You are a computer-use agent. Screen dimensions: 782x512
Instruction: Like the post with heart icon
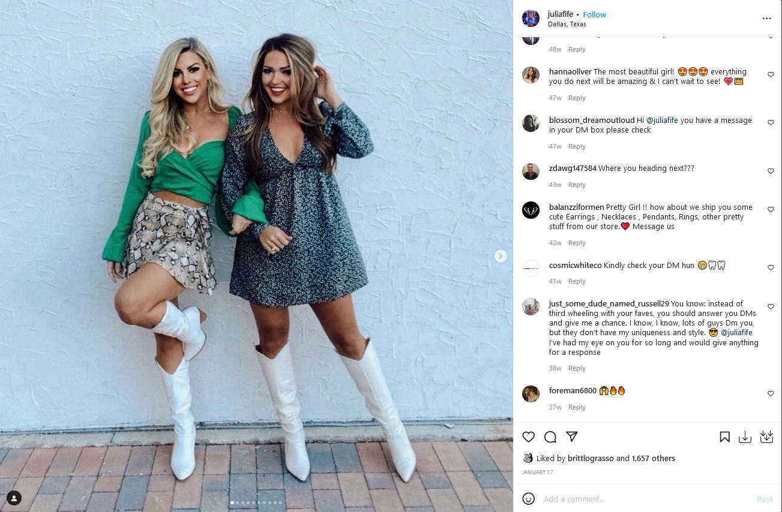[x=528, y=437]
